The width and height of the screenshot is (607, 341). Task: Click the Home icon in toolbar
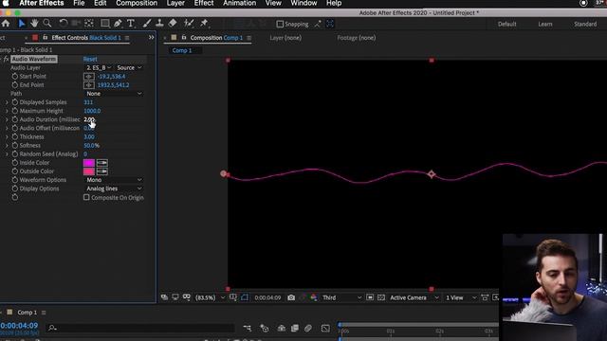pyautogui.click(x=6, y=24)
